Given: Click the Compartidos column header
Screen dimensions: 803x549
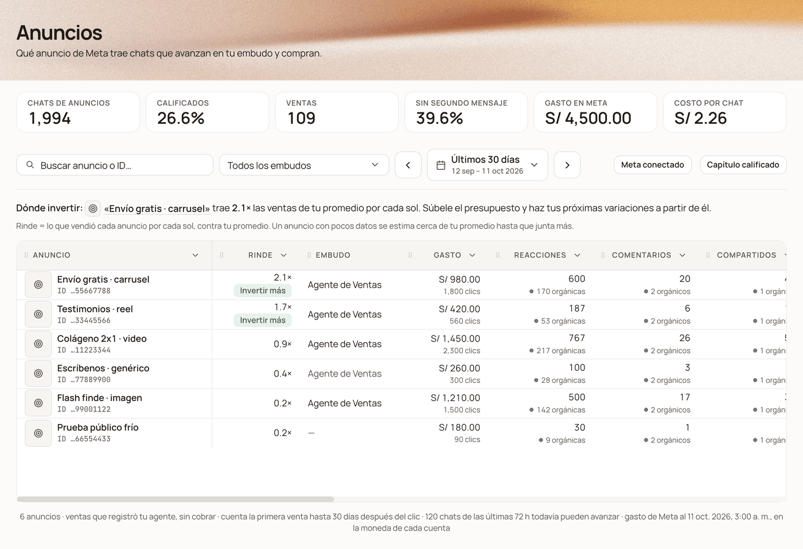Looking at the screenshot, I should pos(746,255).
